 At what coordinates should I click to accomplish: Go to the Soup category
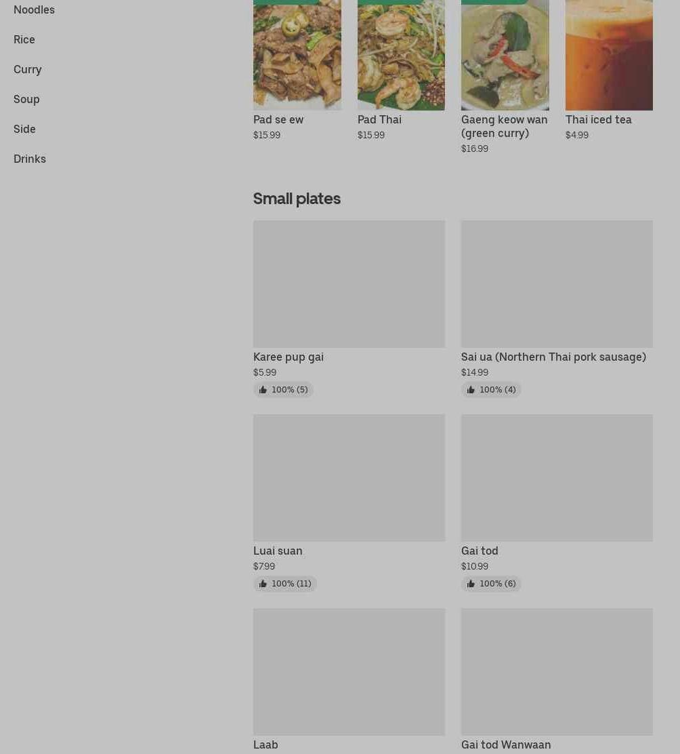pos(26,99)
